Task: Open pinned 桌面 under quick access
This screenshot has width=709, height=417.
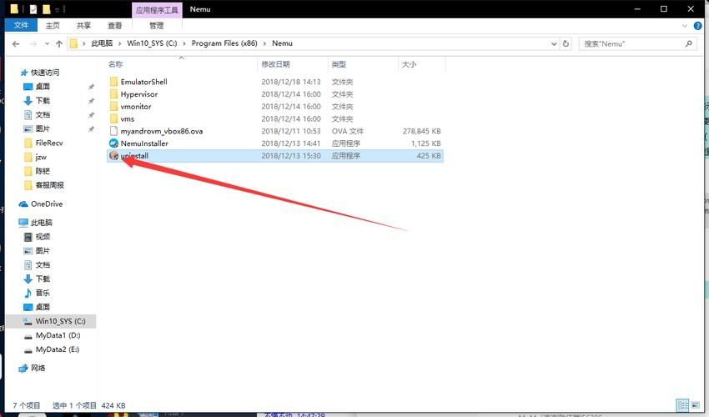Action: (43, 87)
